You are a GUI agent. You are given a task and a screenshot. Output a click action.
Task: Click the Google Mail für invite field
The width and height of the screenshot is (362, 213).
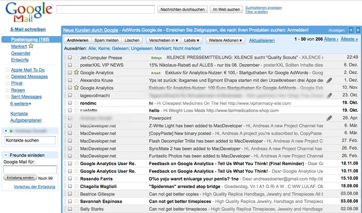[x=30, y=169]
